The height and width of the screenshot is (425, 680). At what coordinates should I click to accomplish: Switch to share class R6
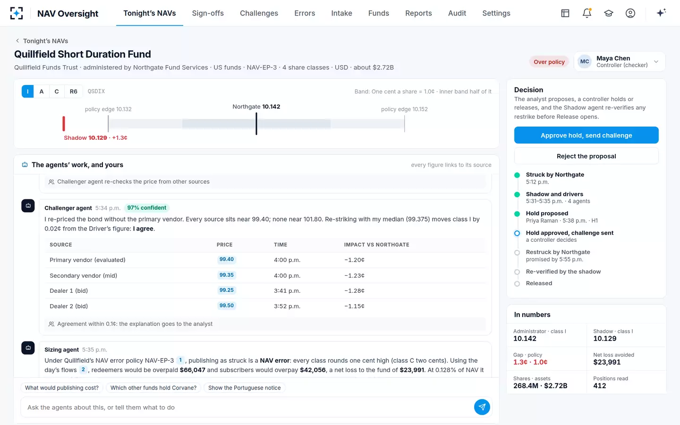click(74, 92)
